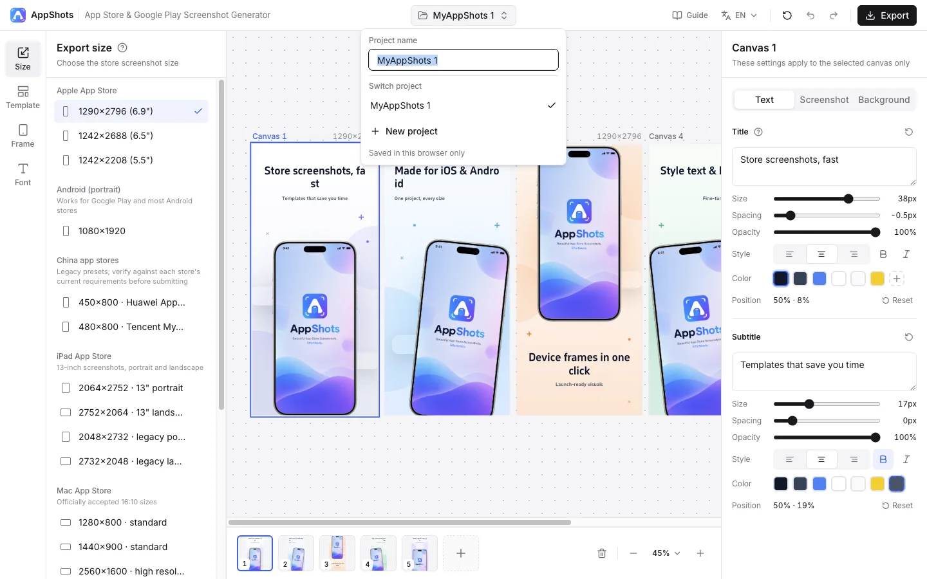Click the reset-all circular arrow in header
Image resolution: width=927 pixels, height=579 pixels.
787,15
